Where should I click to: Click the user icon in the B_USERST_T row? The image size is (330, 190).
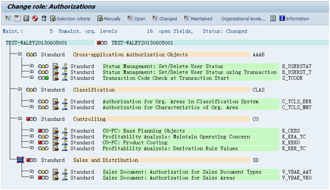point(65,72)
